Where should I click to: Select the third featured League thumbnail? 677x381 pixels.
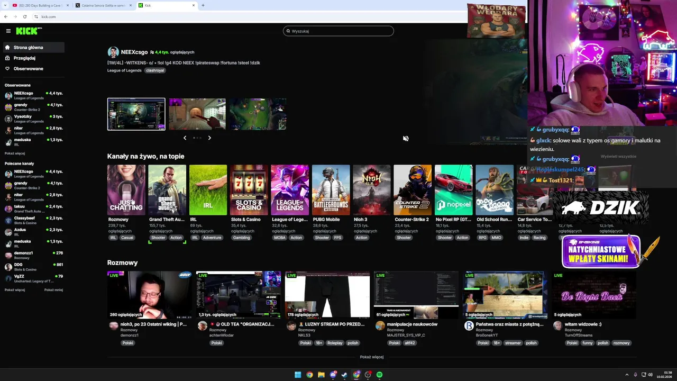[258, 114]
